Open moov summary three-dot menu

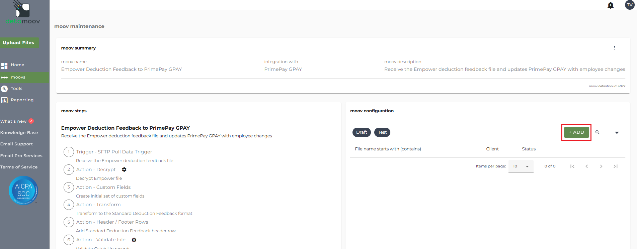pyautogui.click(x=614, y=48)
